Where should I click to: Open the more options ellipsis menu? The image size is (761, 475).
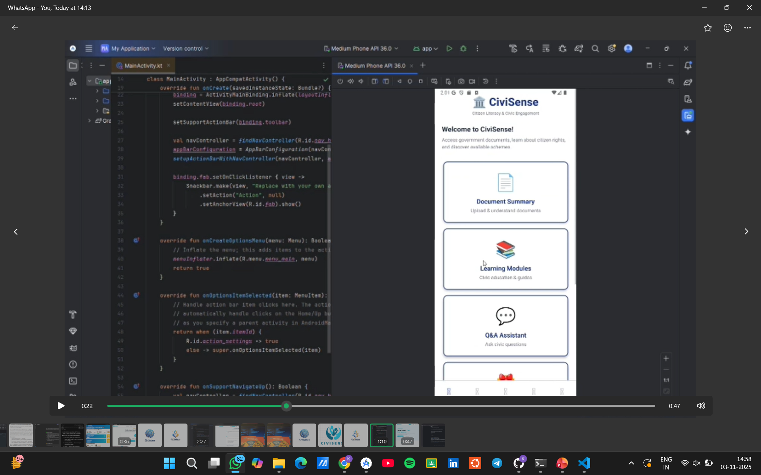[748, 28]
